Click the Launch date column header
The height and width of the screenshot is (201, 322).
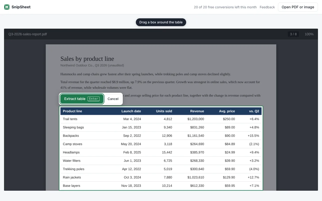pyautogui.click(x=131, y=111)
